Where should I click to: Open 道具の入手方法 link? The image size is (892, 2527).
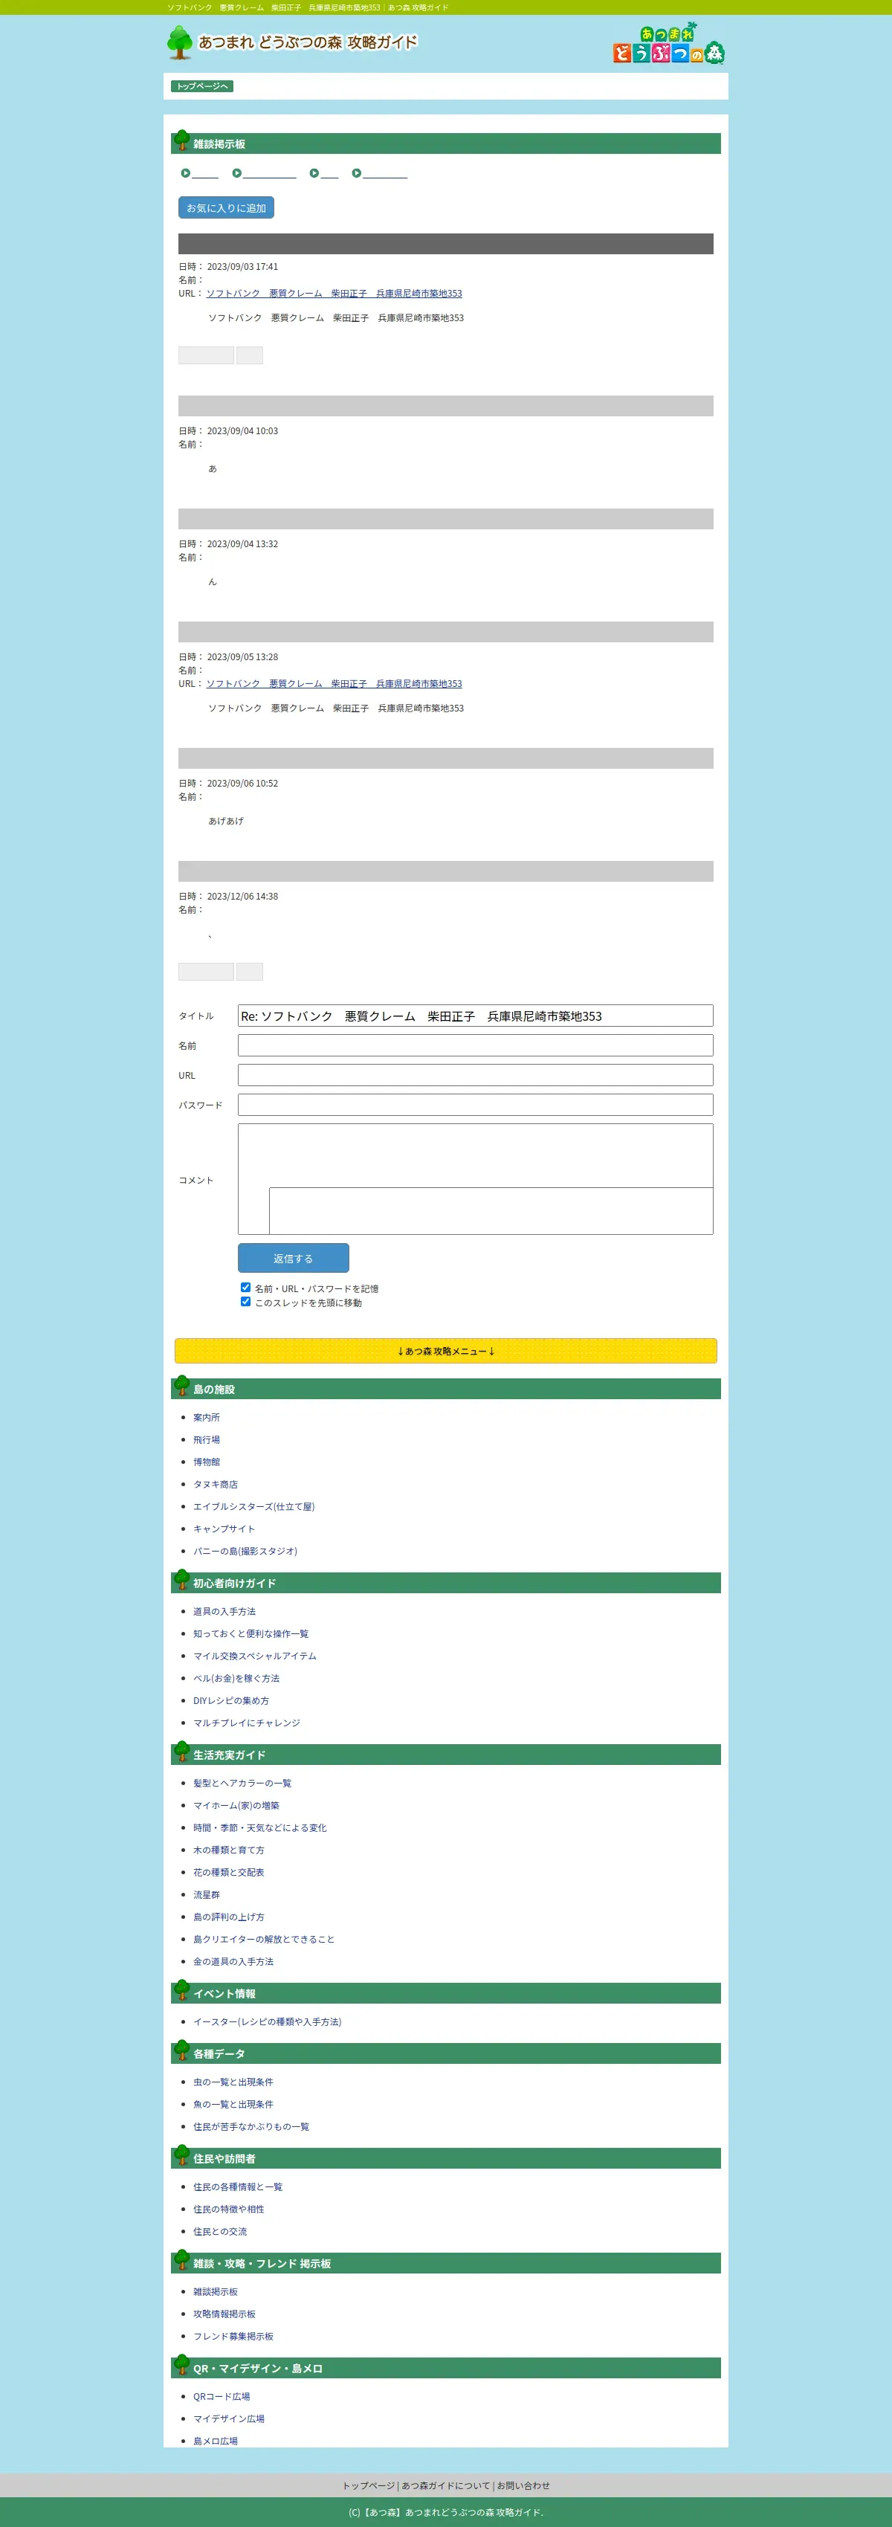click(224, 1612)
